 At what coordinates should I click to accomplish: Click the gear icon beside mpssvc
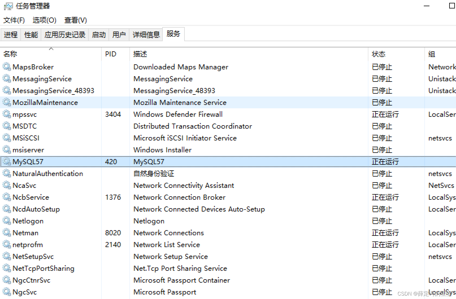pos(6,114)
